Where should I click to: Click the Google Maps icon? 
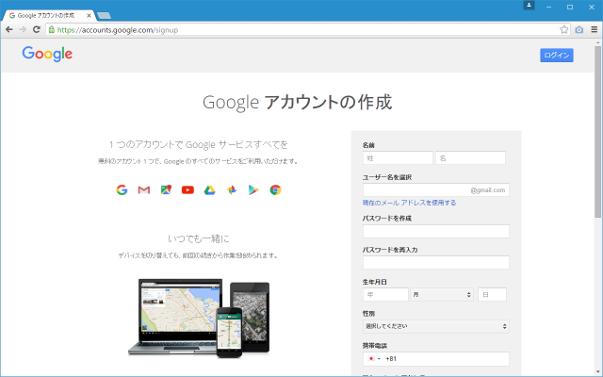pyautogui.click(x=166, y=189)
